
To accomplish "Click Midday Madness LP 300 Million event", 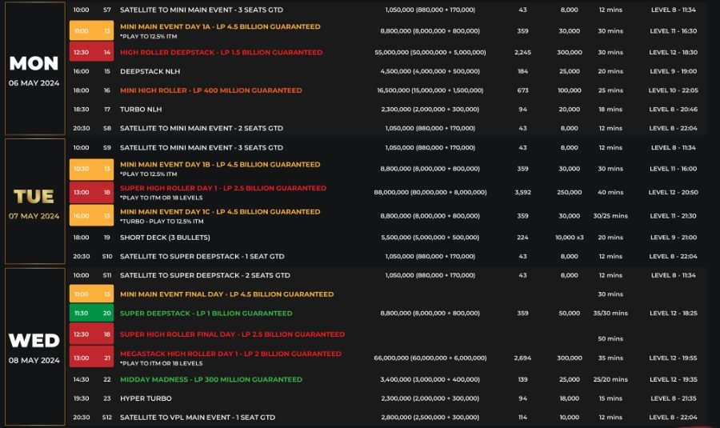I will pyautogui.click(x=211, y=379).
